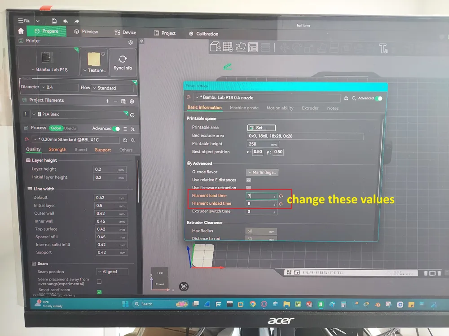Switch to the Preview tab
Viewport: 449px width, 336px height.
pyautogui.click(x=86, y=32)
